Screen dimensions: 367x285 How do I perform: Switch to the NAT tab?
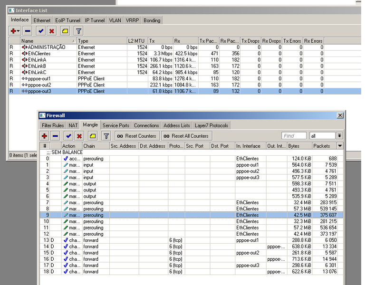(73, 125)
